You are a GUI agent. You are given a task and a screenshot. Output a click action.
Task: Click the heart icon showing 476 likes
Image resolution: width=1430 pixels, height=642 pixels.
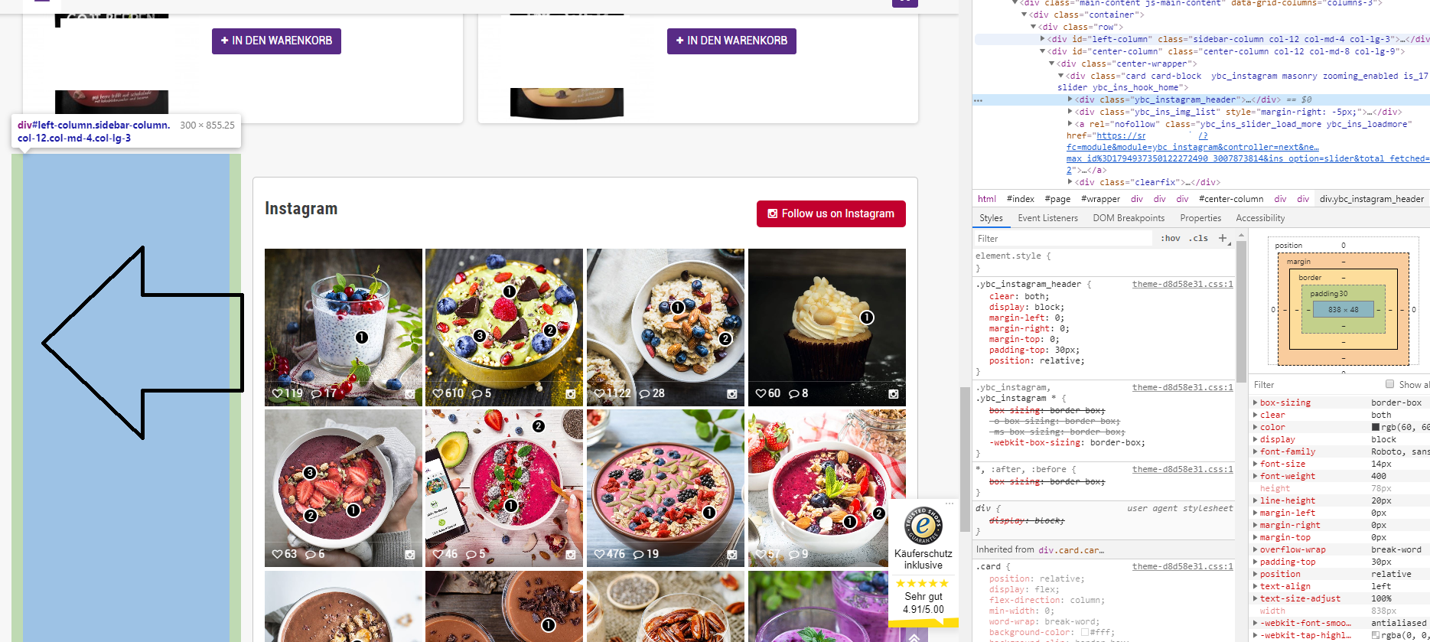[599, 554]
